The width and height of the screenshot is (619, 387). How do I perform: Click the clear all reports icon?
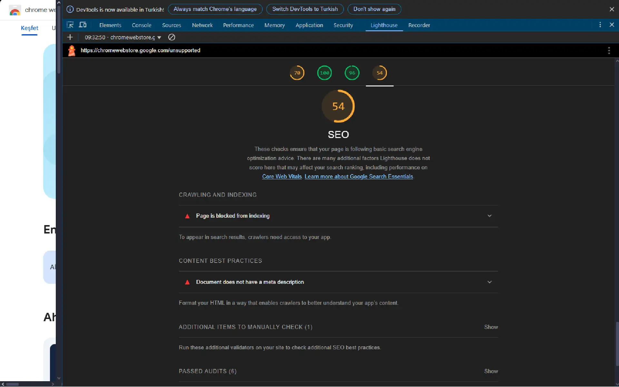[x=172, y=37]
